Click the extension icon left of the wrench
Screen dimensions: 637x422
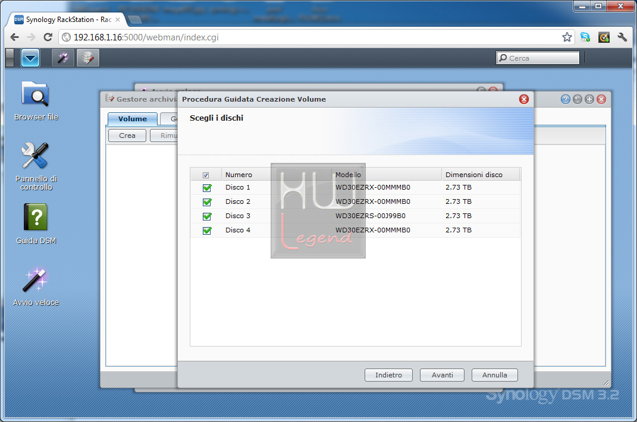604,37
